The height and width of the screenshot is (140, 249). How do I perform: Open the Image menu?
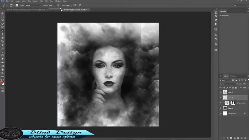coord(18,1)
